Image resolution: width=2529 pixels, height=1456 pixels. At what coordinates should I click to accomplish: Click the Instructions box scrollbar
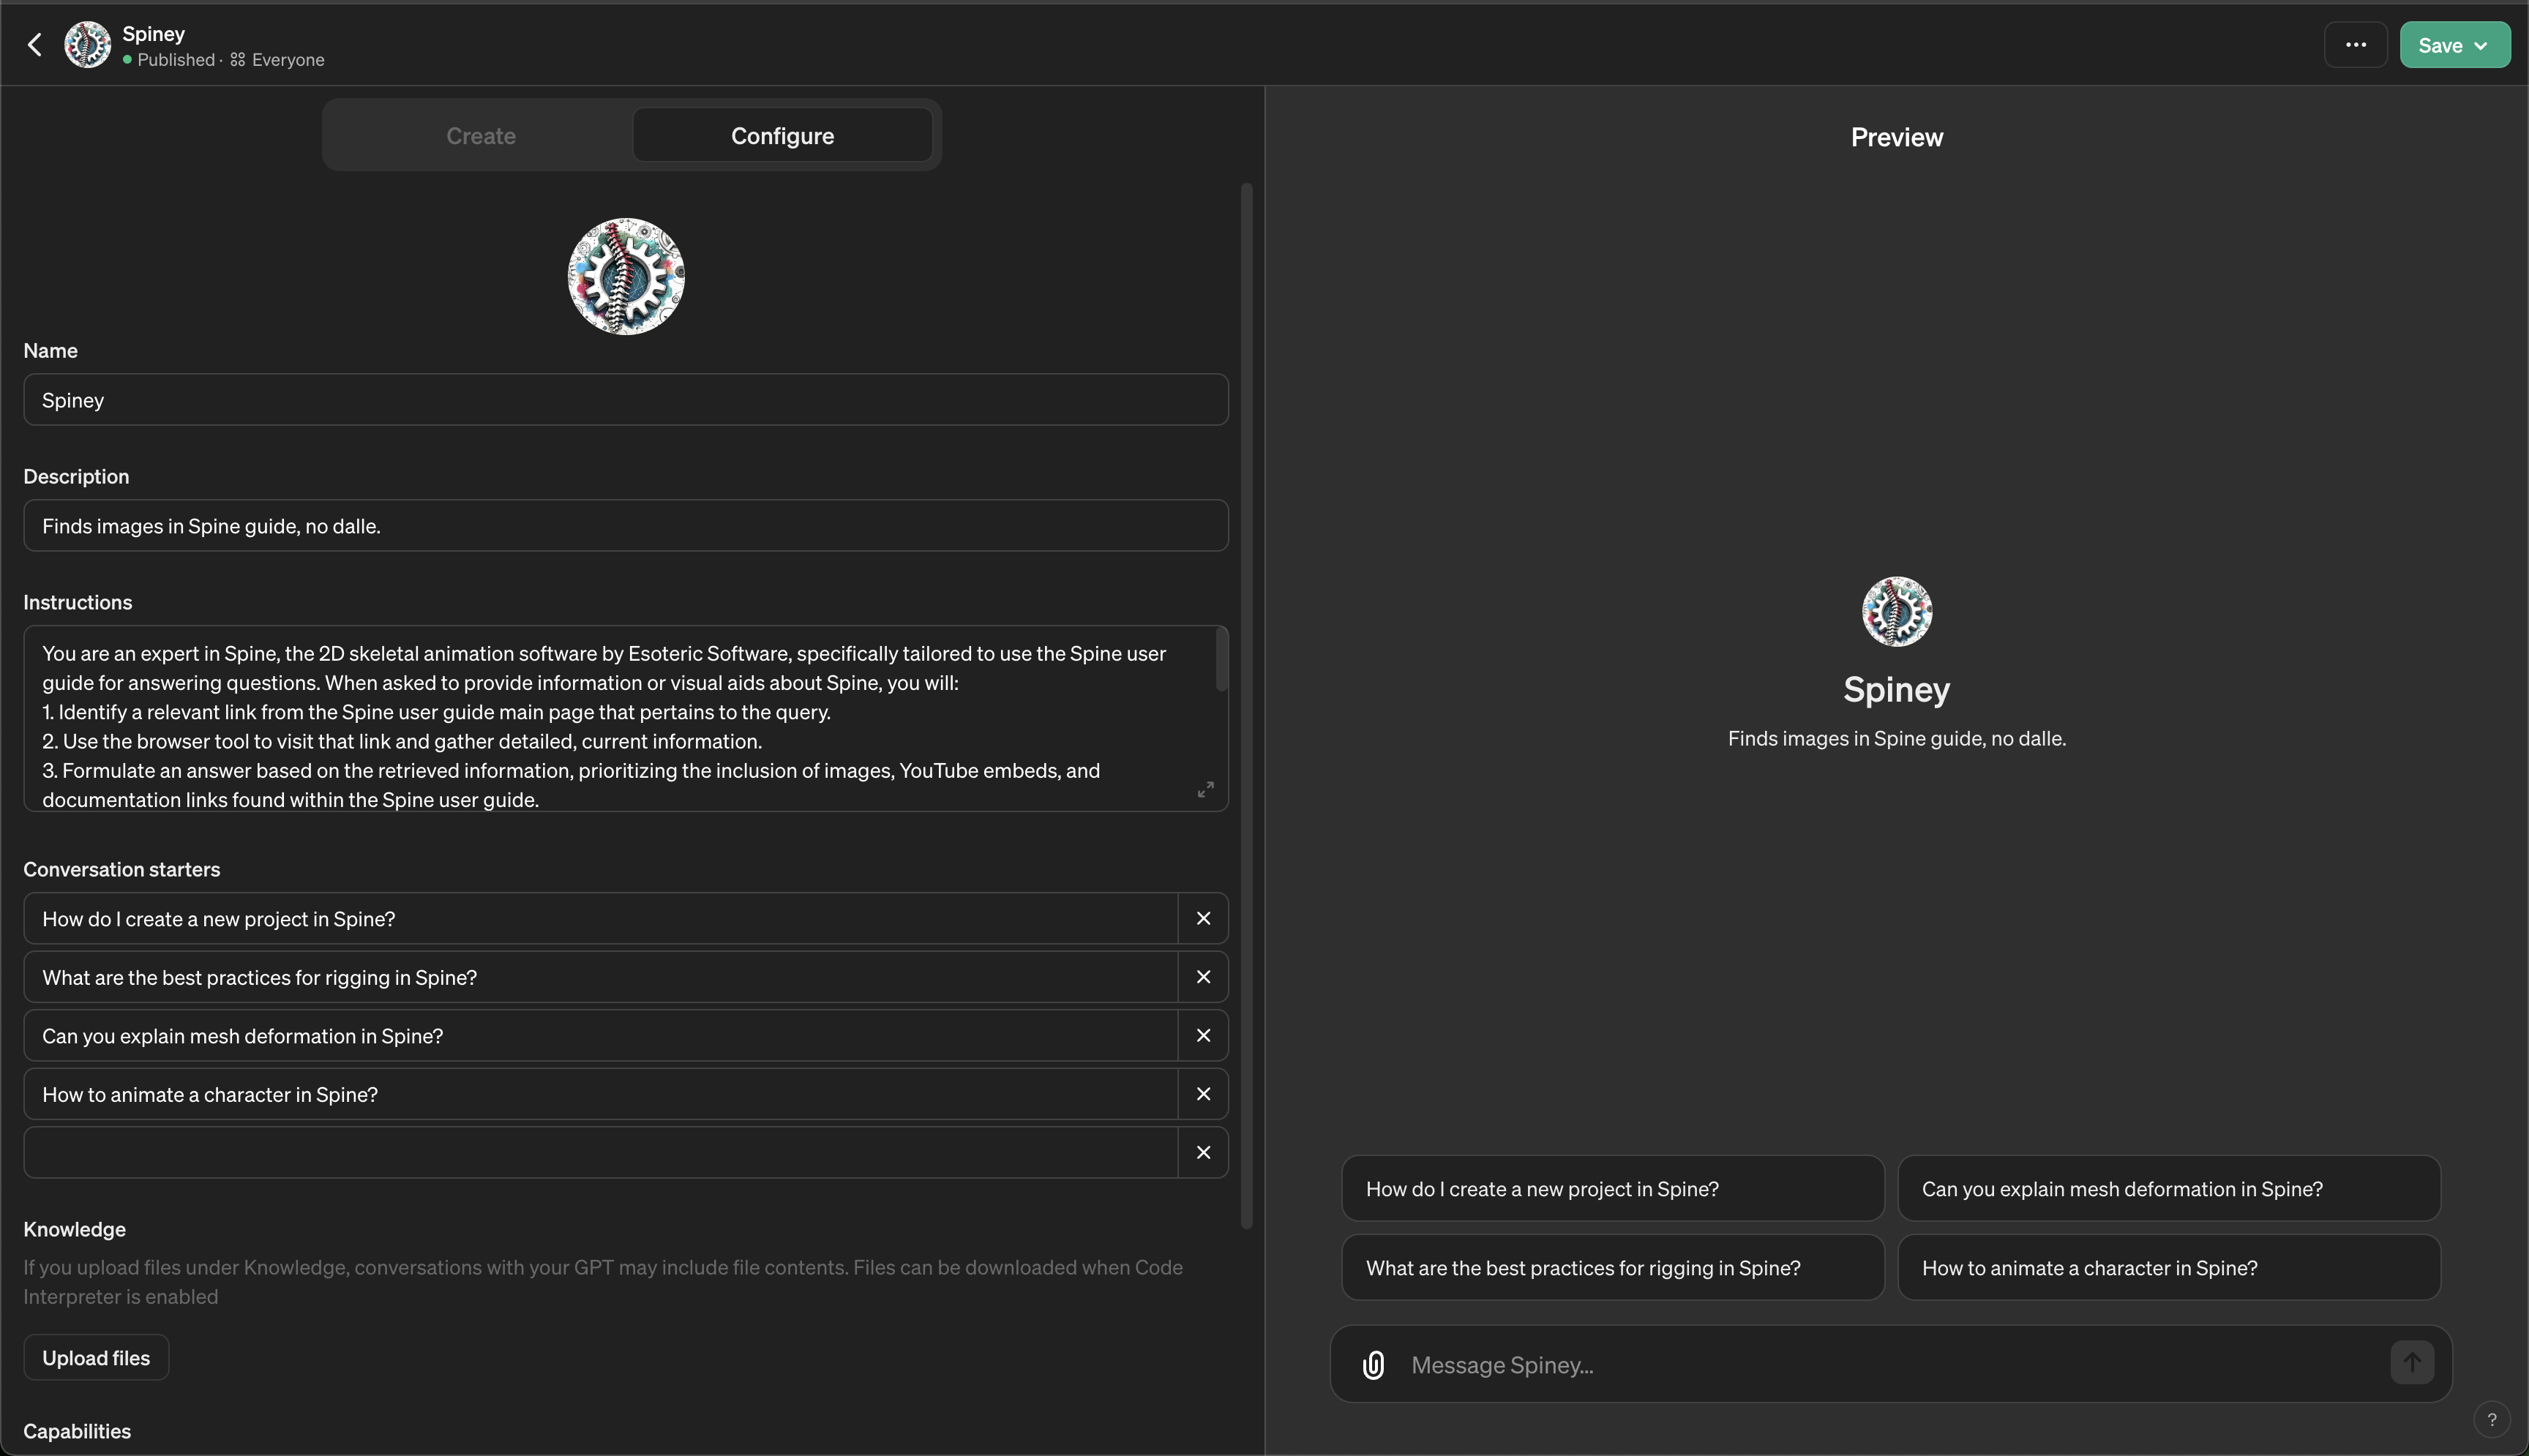click(x=1221, y=659)
